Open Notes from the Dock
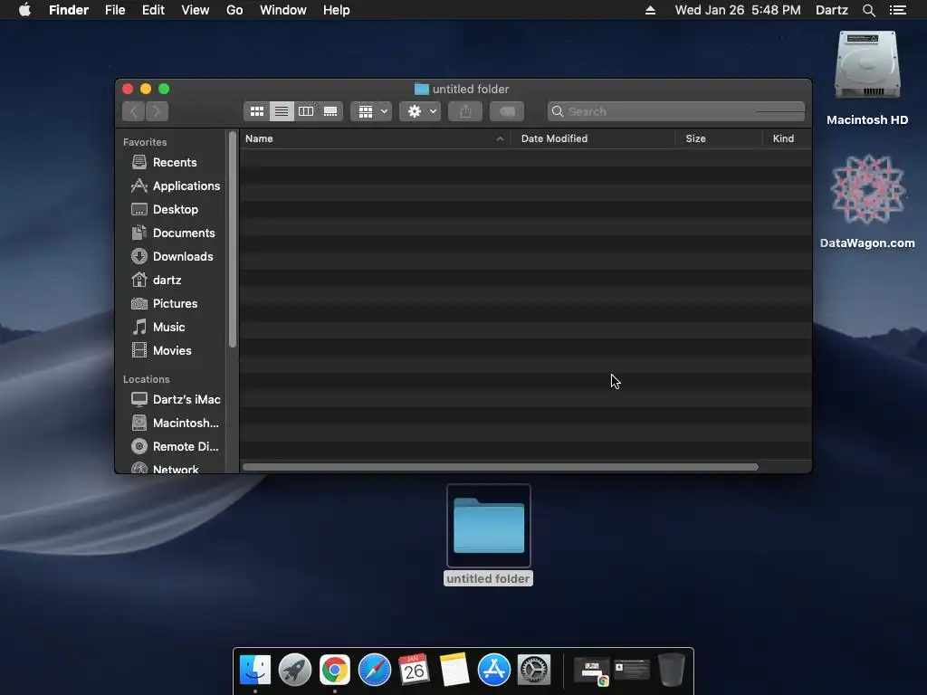 454,670
